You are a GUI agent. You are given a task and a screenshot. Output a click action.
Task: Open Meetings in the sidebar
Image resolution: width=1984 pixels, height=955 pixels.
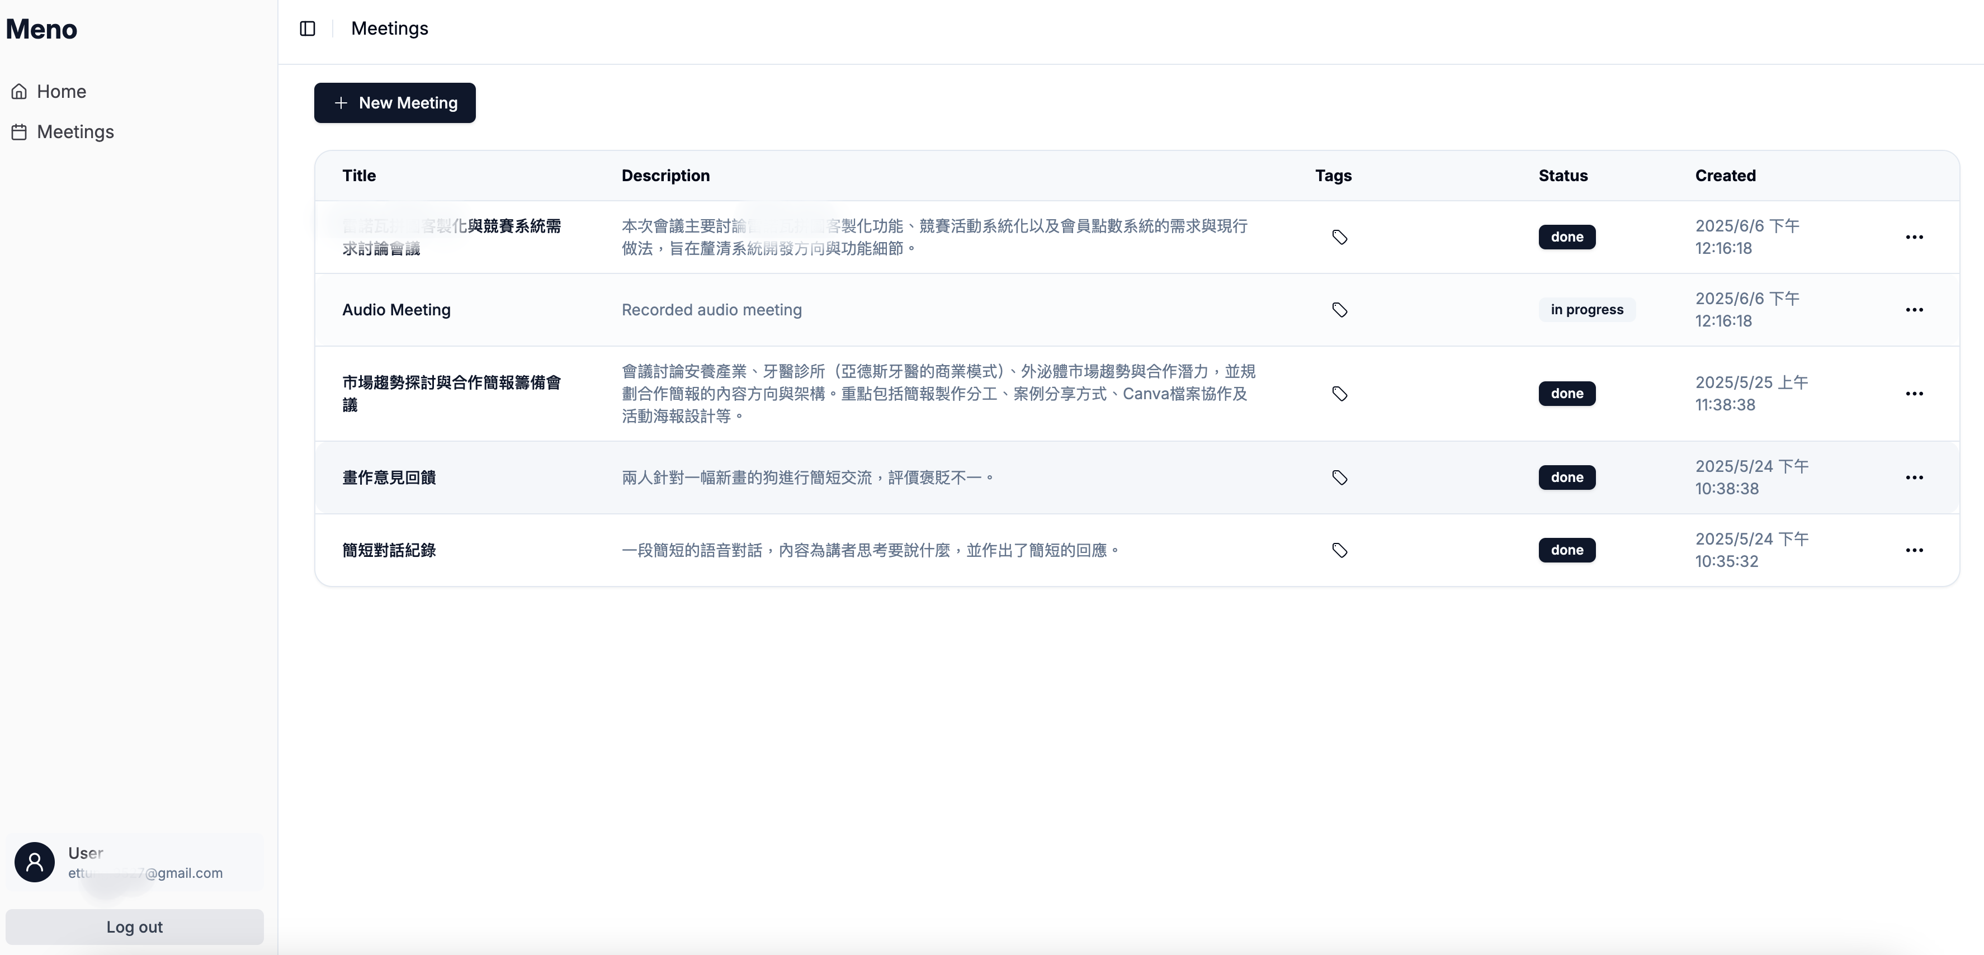[x=75, y=133]
